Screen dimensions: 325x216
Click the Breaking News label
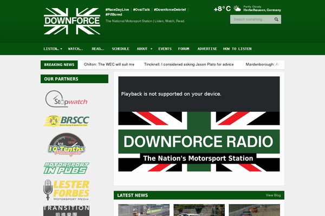pos(59,65)
